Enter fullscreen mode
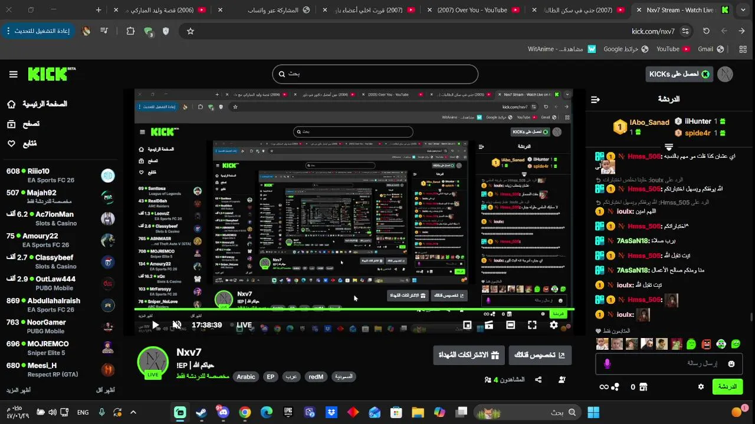This screenshot has width=755, height=424. (532, 324)
